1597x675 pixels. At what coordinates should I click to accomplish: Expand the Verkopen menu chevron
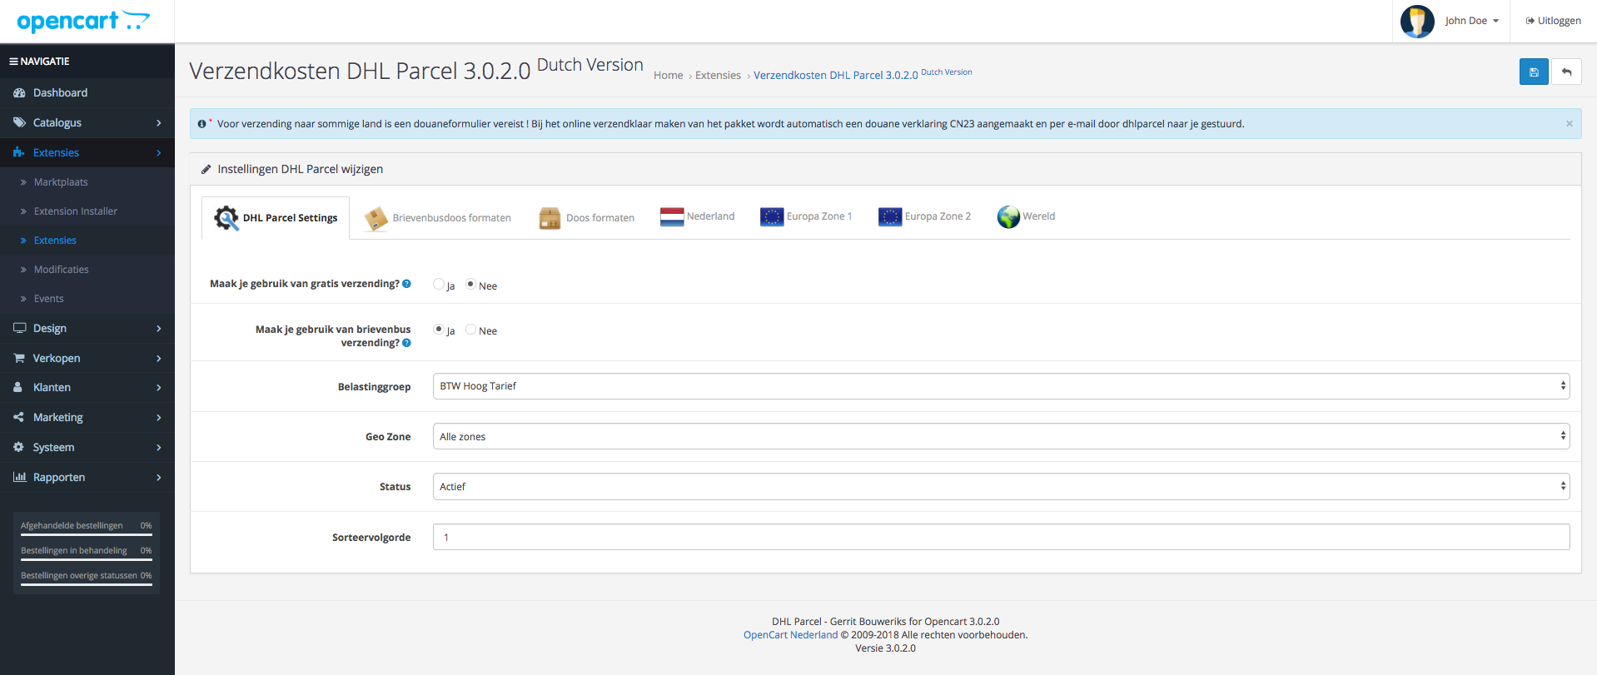[159, 359]
